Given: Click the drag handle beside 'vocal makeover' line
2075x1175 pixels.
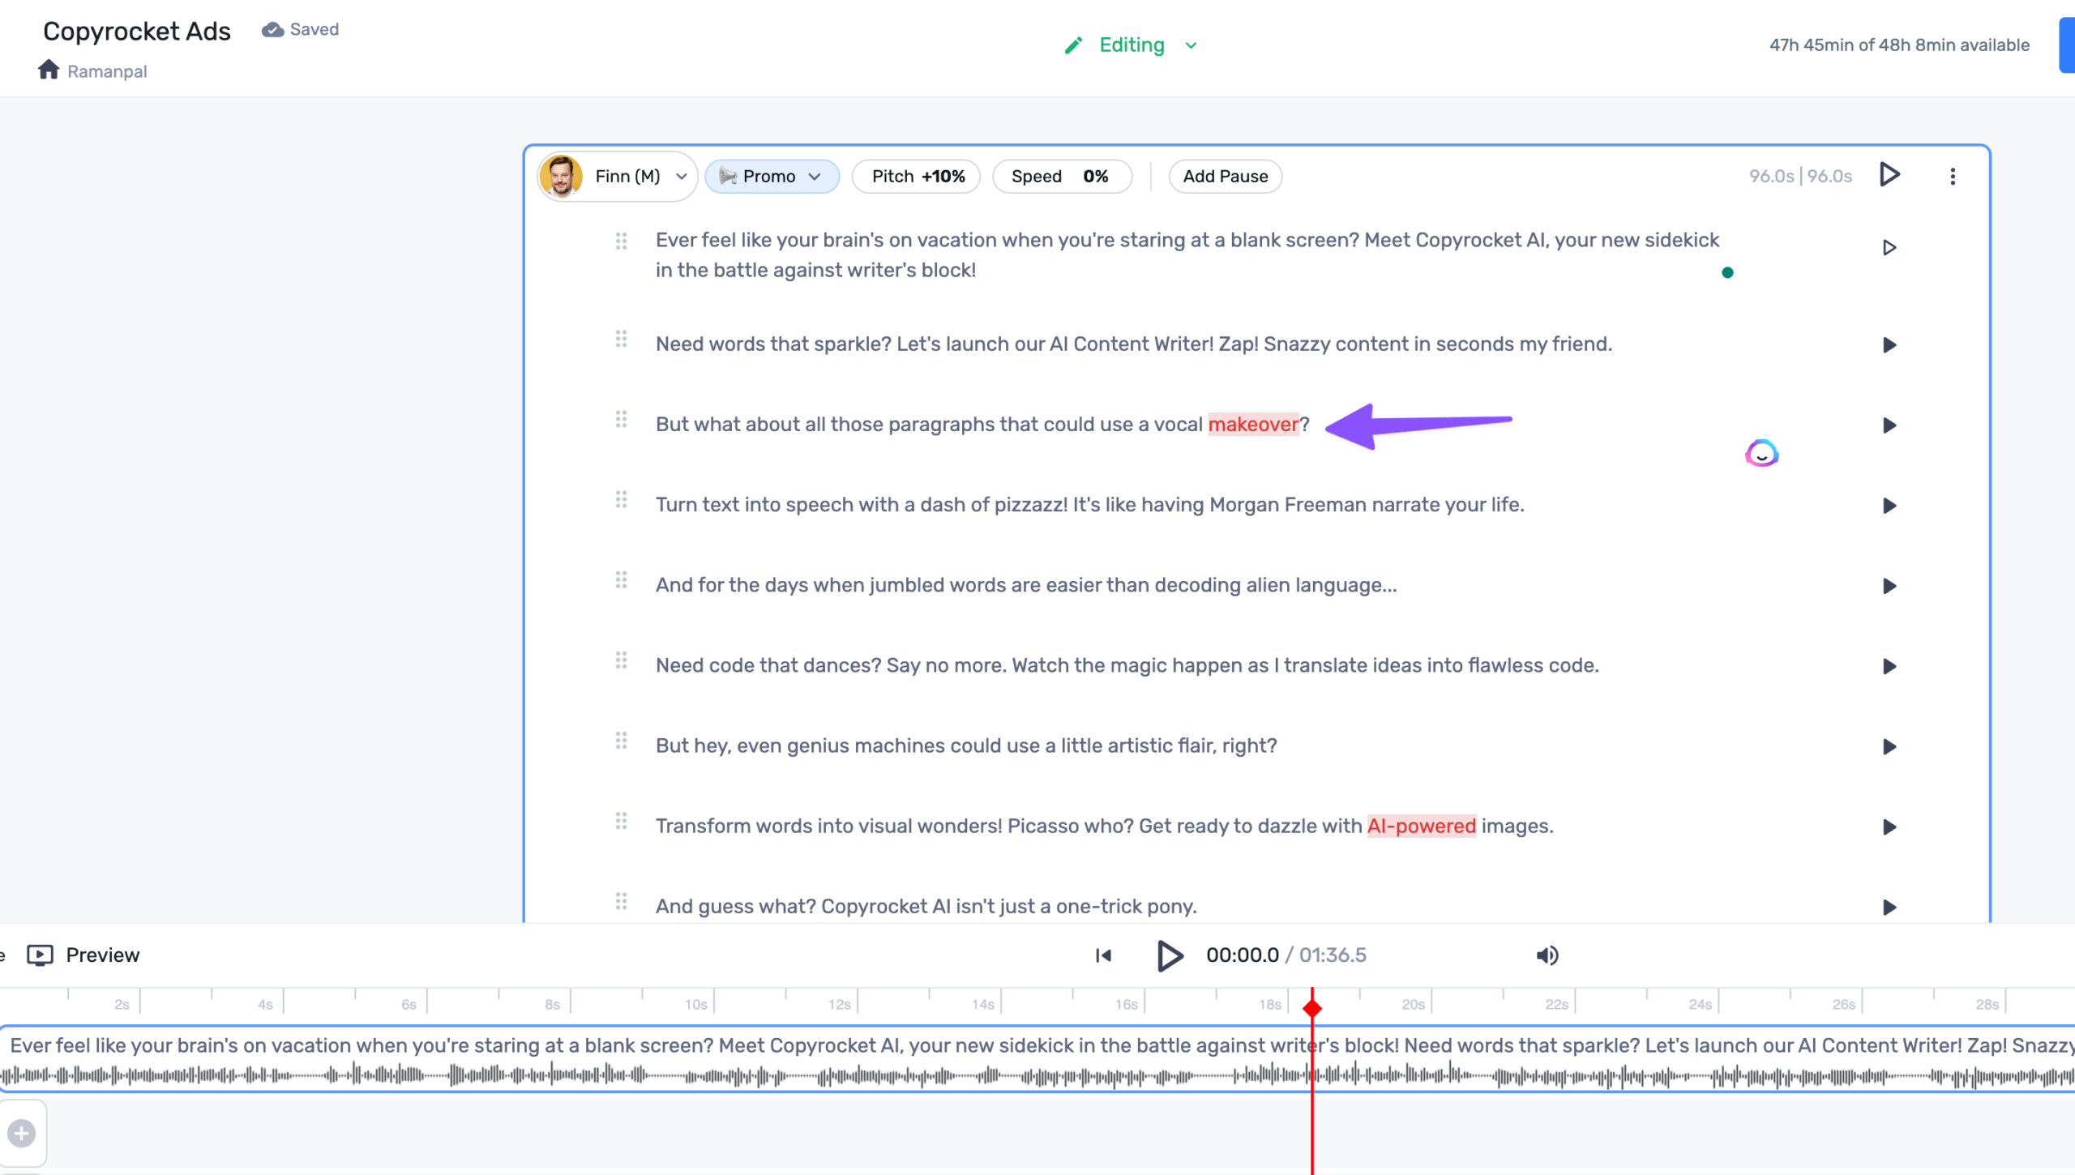Looking at the screenshot, I should [621, 420].
